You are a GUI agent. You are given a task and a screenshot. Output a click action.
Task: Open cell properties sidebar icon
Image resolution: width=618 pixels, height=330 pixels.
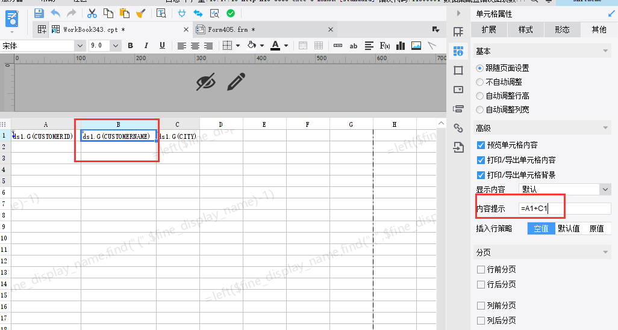(x=458, y=50)
